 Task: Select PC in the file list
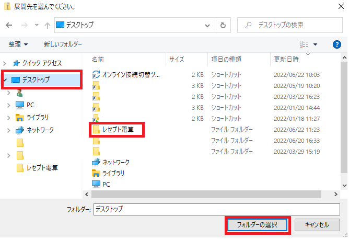tap(101, 185)
